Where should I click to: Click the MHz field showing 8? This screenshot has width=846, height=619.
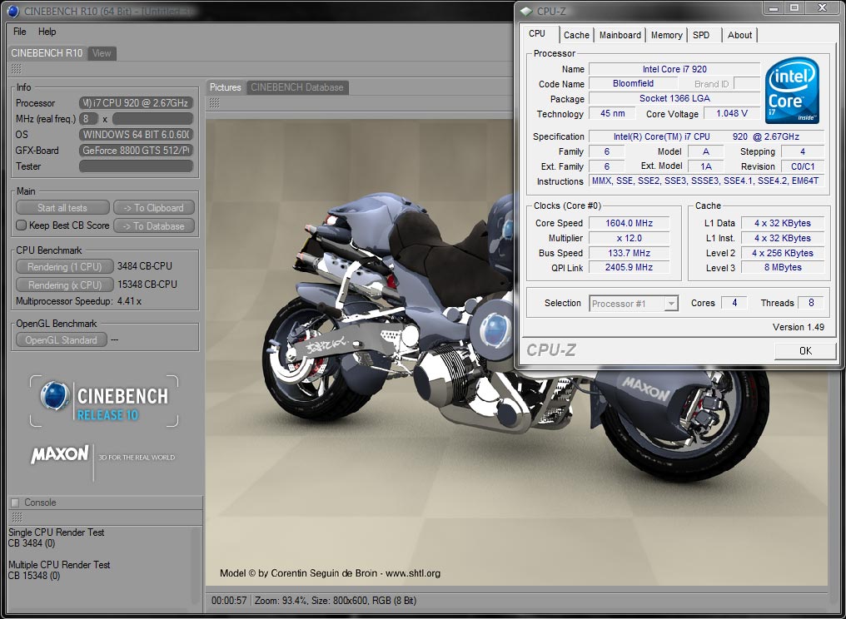point(88,119)
